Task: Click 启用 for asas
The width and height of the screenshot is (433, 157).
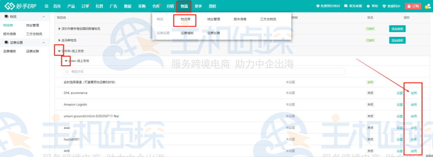Action: [x=414, y=128]
